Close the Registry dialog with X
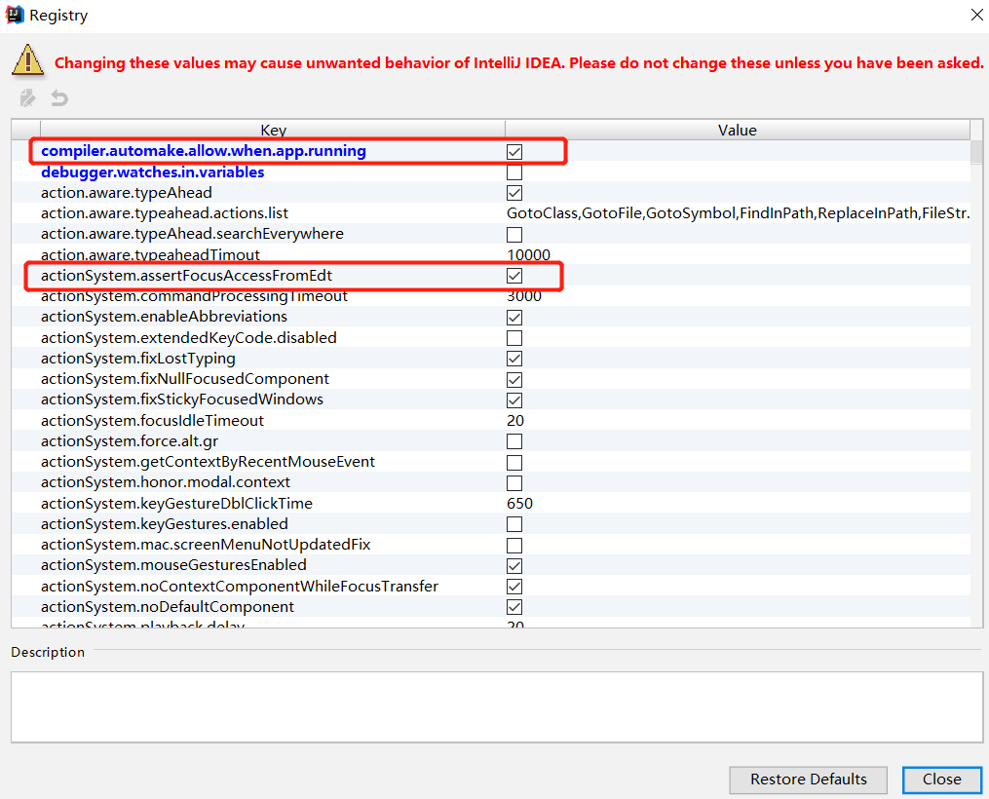The image size is (989, 799). click(x=976, y=15)
